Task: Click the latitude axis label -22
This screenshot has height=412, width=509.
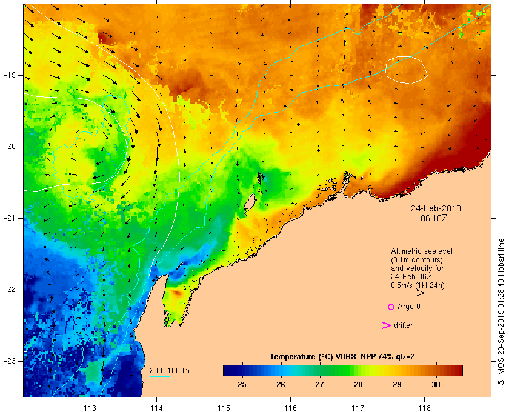Action: click(x=10, y=290)
